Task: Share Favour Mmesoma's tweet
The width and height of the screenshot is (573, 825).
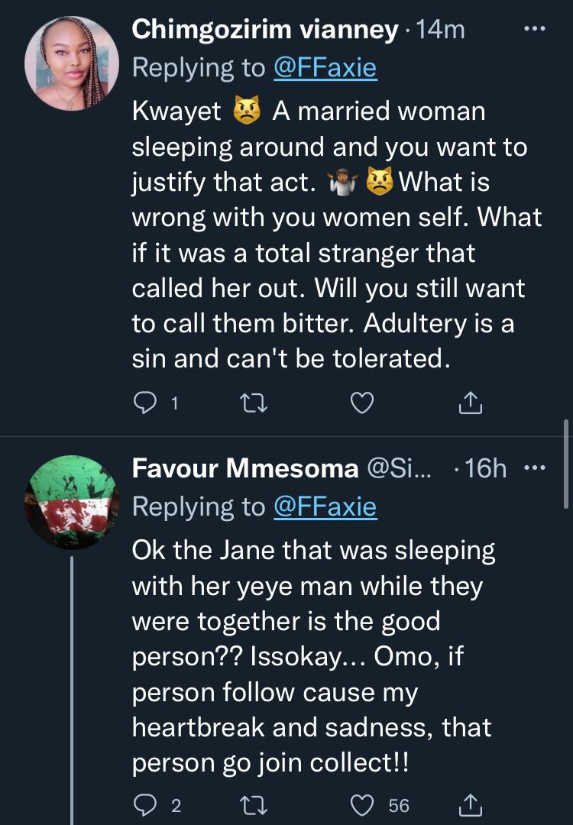Action: [x=471, y=804]
